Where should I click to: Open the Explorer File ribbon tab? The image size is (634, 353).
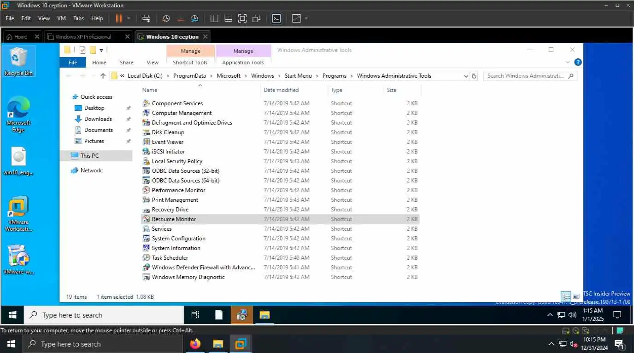73,63
